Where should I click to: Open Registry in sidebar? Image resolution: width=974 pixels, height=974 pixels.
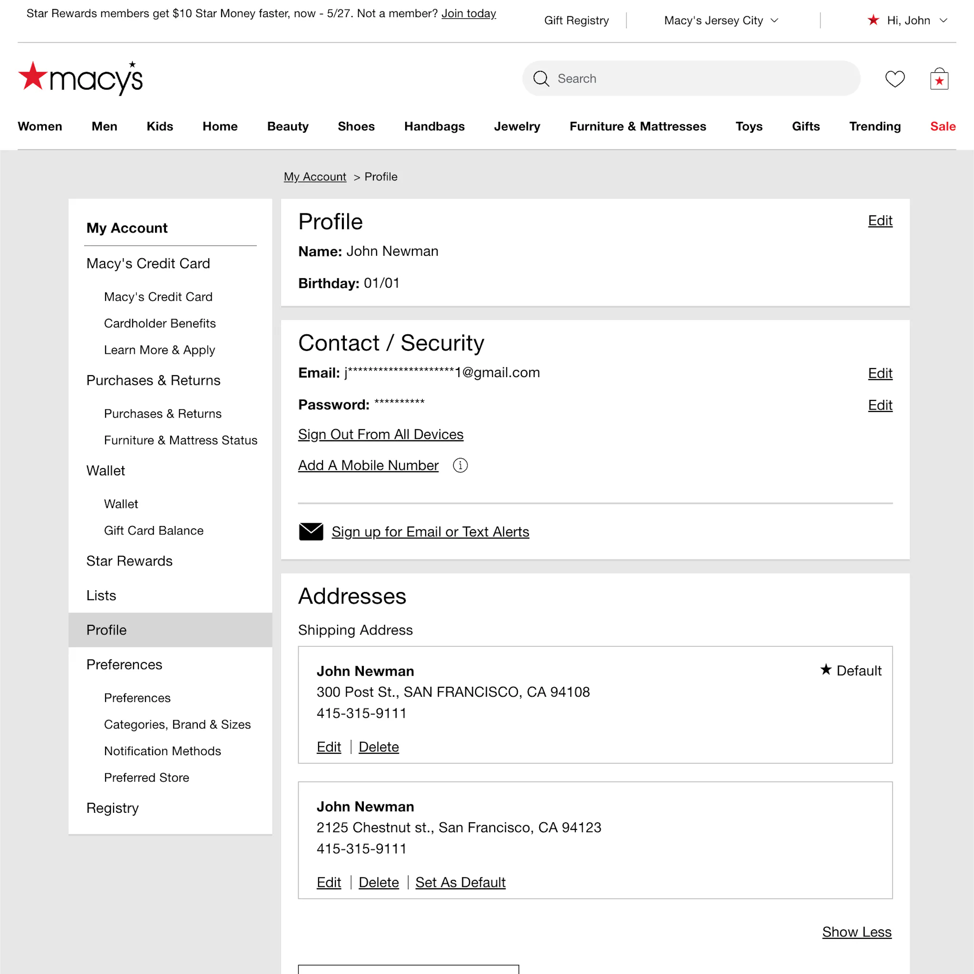[112, 808]
